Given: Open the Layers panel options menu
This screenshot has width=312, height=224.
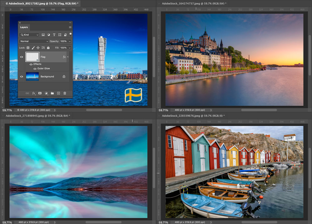Looking at the screenshot, I should pos(70,28).
